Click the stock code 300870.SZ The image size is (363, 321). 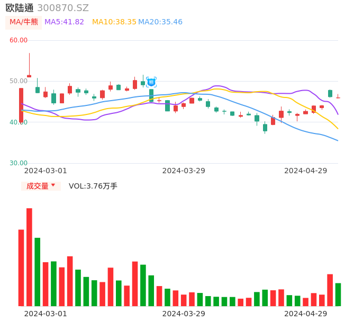tap(63, 8)
